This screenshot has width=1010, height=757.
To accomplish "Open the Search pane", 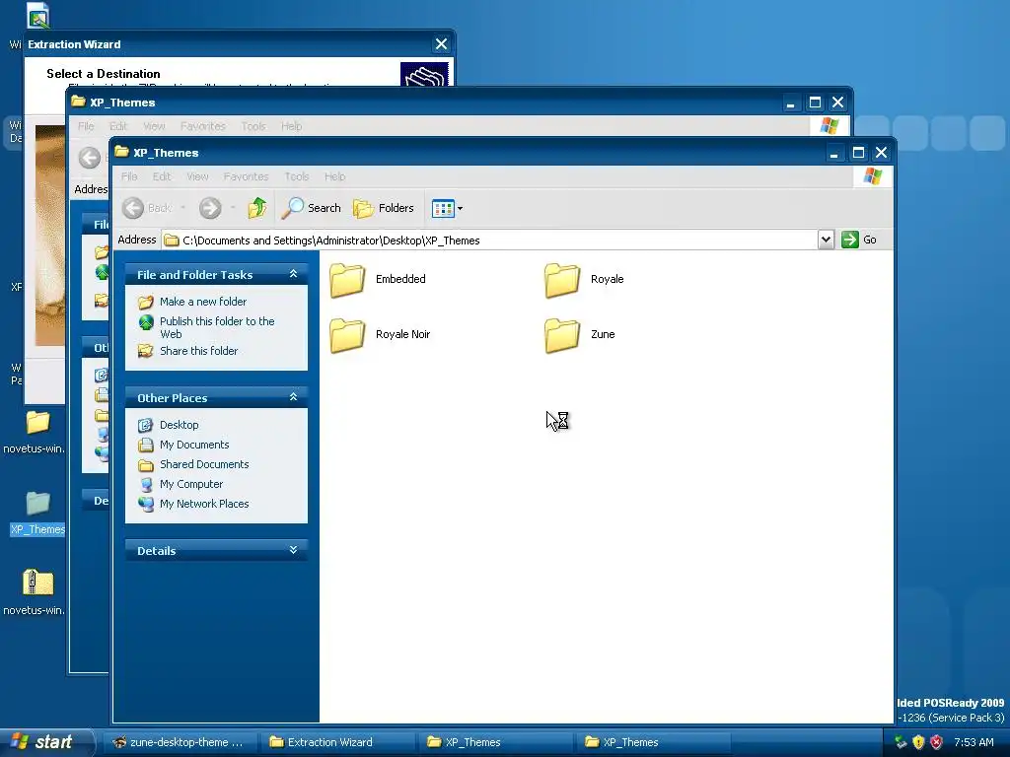I will 311,208.
